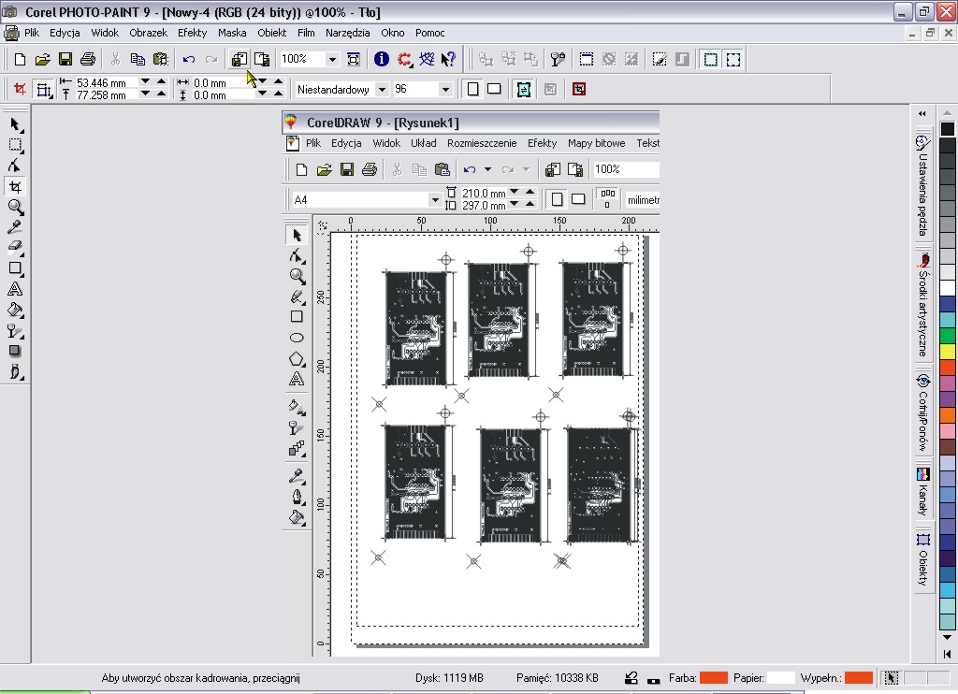Click the blue Information icon

click(x=382, y=59)
